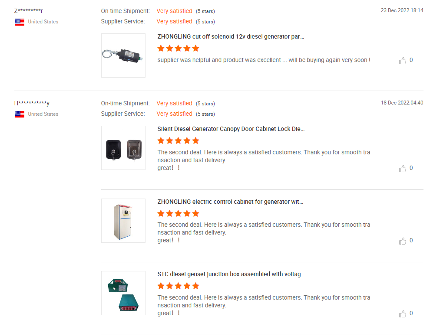Click thumbs-up on STC junction box review

point(403,314)
